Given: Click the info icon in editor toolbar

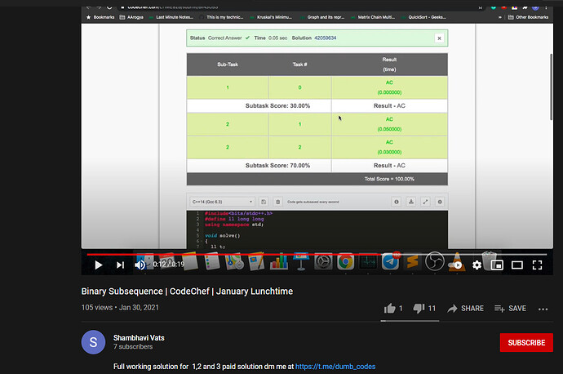Looking at the screenshot, I should (397, 202).
